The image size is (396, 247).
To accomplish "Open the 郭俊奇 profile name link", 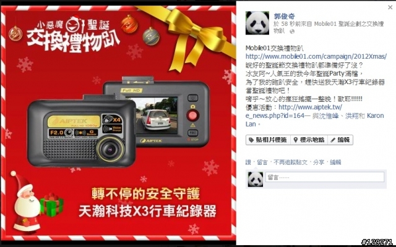I will point(284,17).
